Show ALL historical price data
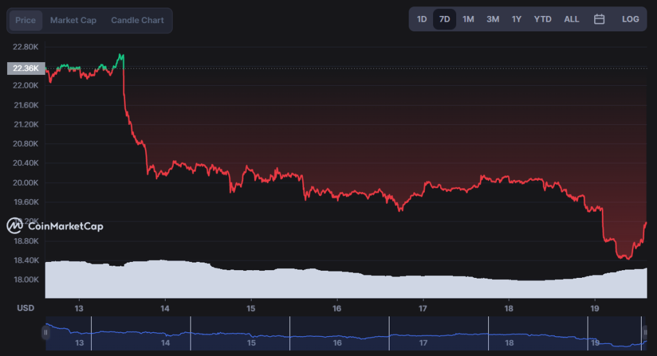657x356 pixels. 571,19
